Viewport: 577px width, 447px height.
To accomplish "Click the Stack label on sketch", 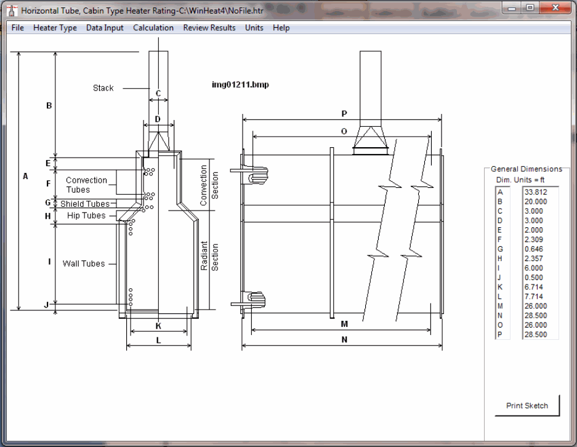I will click(x=103, y=88).
